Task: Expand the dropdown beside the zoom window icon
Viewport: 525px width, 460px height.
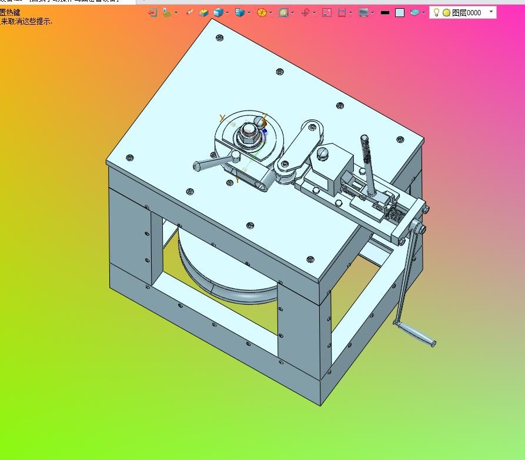Action: pyautogui.click(x=293, y=13)
